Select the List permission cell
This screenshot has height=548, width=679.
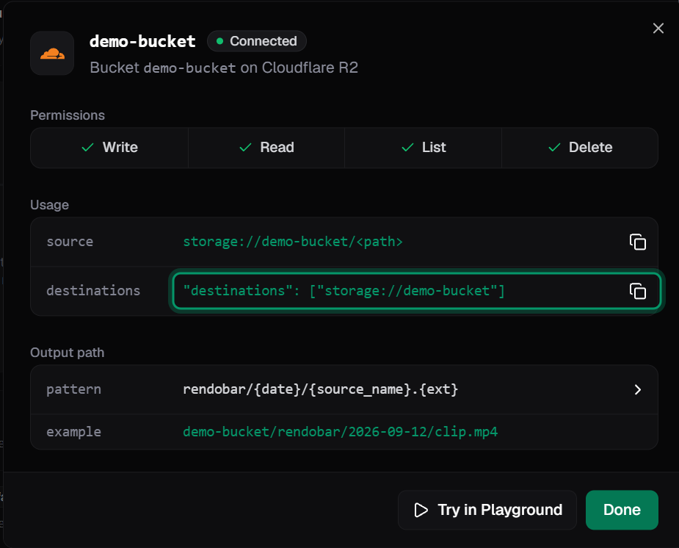[x=423, y=148]
